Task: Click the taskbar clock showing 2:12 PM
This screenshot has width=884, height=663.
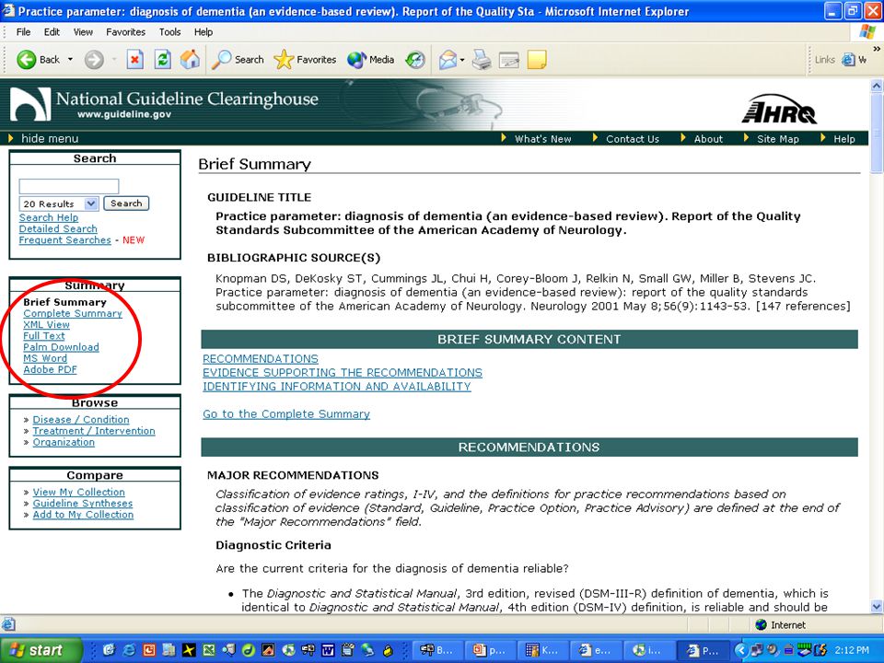Action: coord(852,650)
